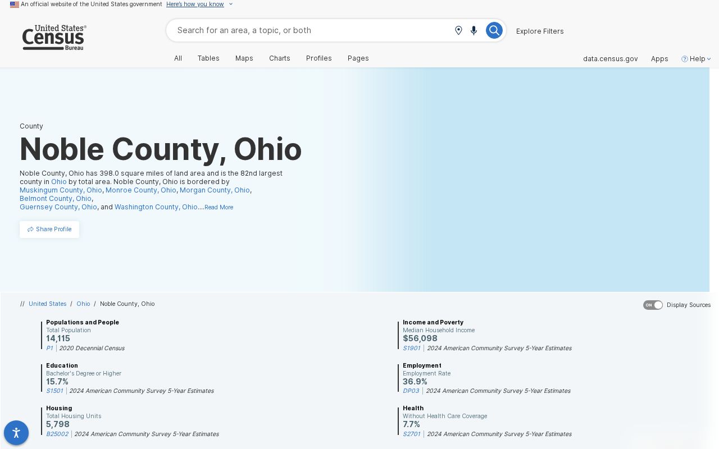Open the S1501 table source link
Screen dimensions: 719x449
click(54, 391)
